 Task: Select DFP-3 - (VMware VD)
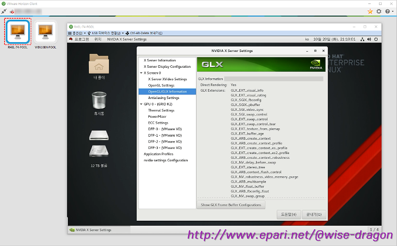[165, 148]
